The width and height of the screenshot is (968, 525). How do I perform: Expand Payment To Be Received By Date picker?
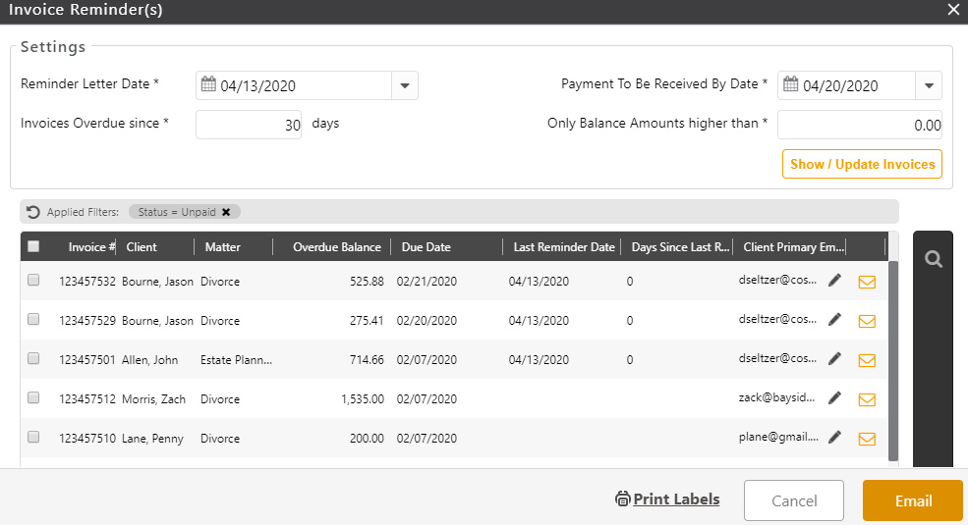point(929,86)
